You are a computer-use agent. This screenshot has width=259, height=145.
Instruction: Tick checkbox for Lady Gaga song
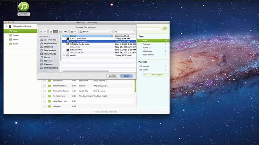point(45,101)
